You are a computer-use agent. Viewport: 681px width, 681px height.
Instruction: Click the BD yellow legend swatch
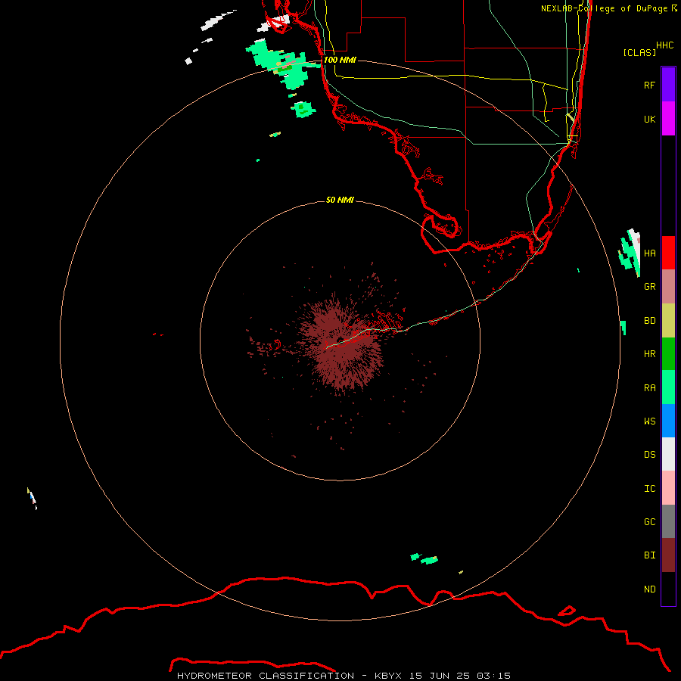click(668, 321)
